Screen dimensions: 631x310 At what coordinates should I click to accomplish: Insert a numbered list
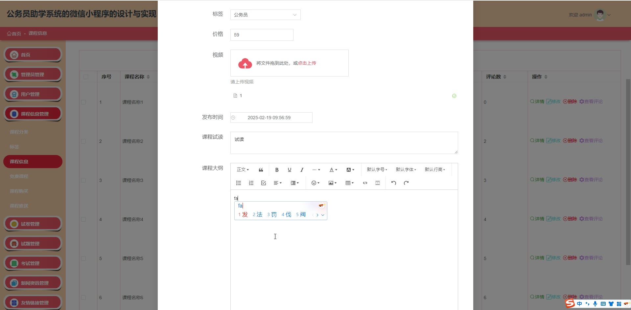[x=251, y=183]
